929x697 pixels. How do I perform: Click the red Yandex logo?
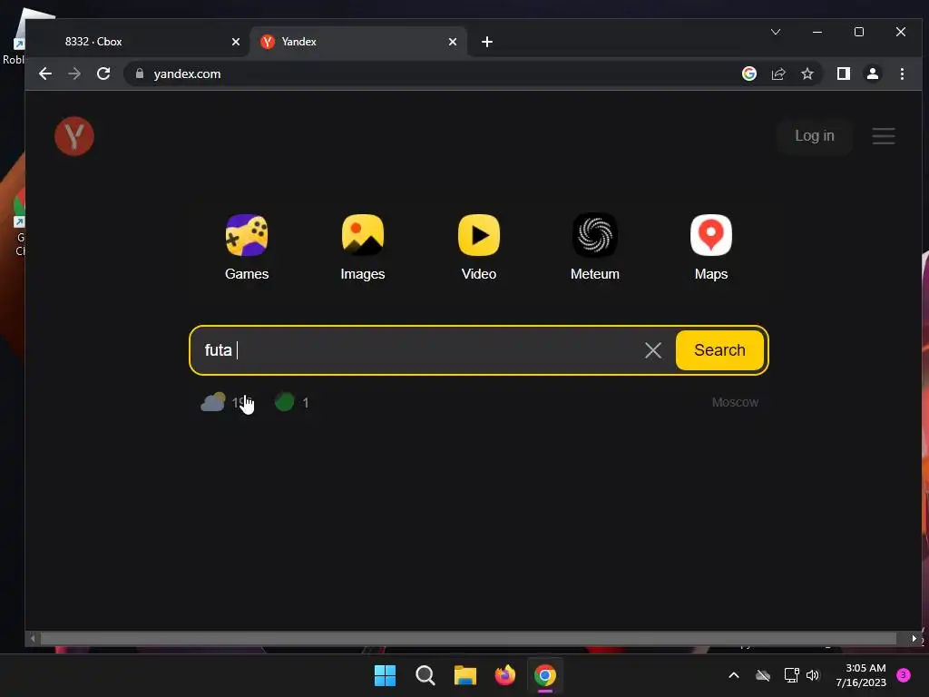coord(74,136)
